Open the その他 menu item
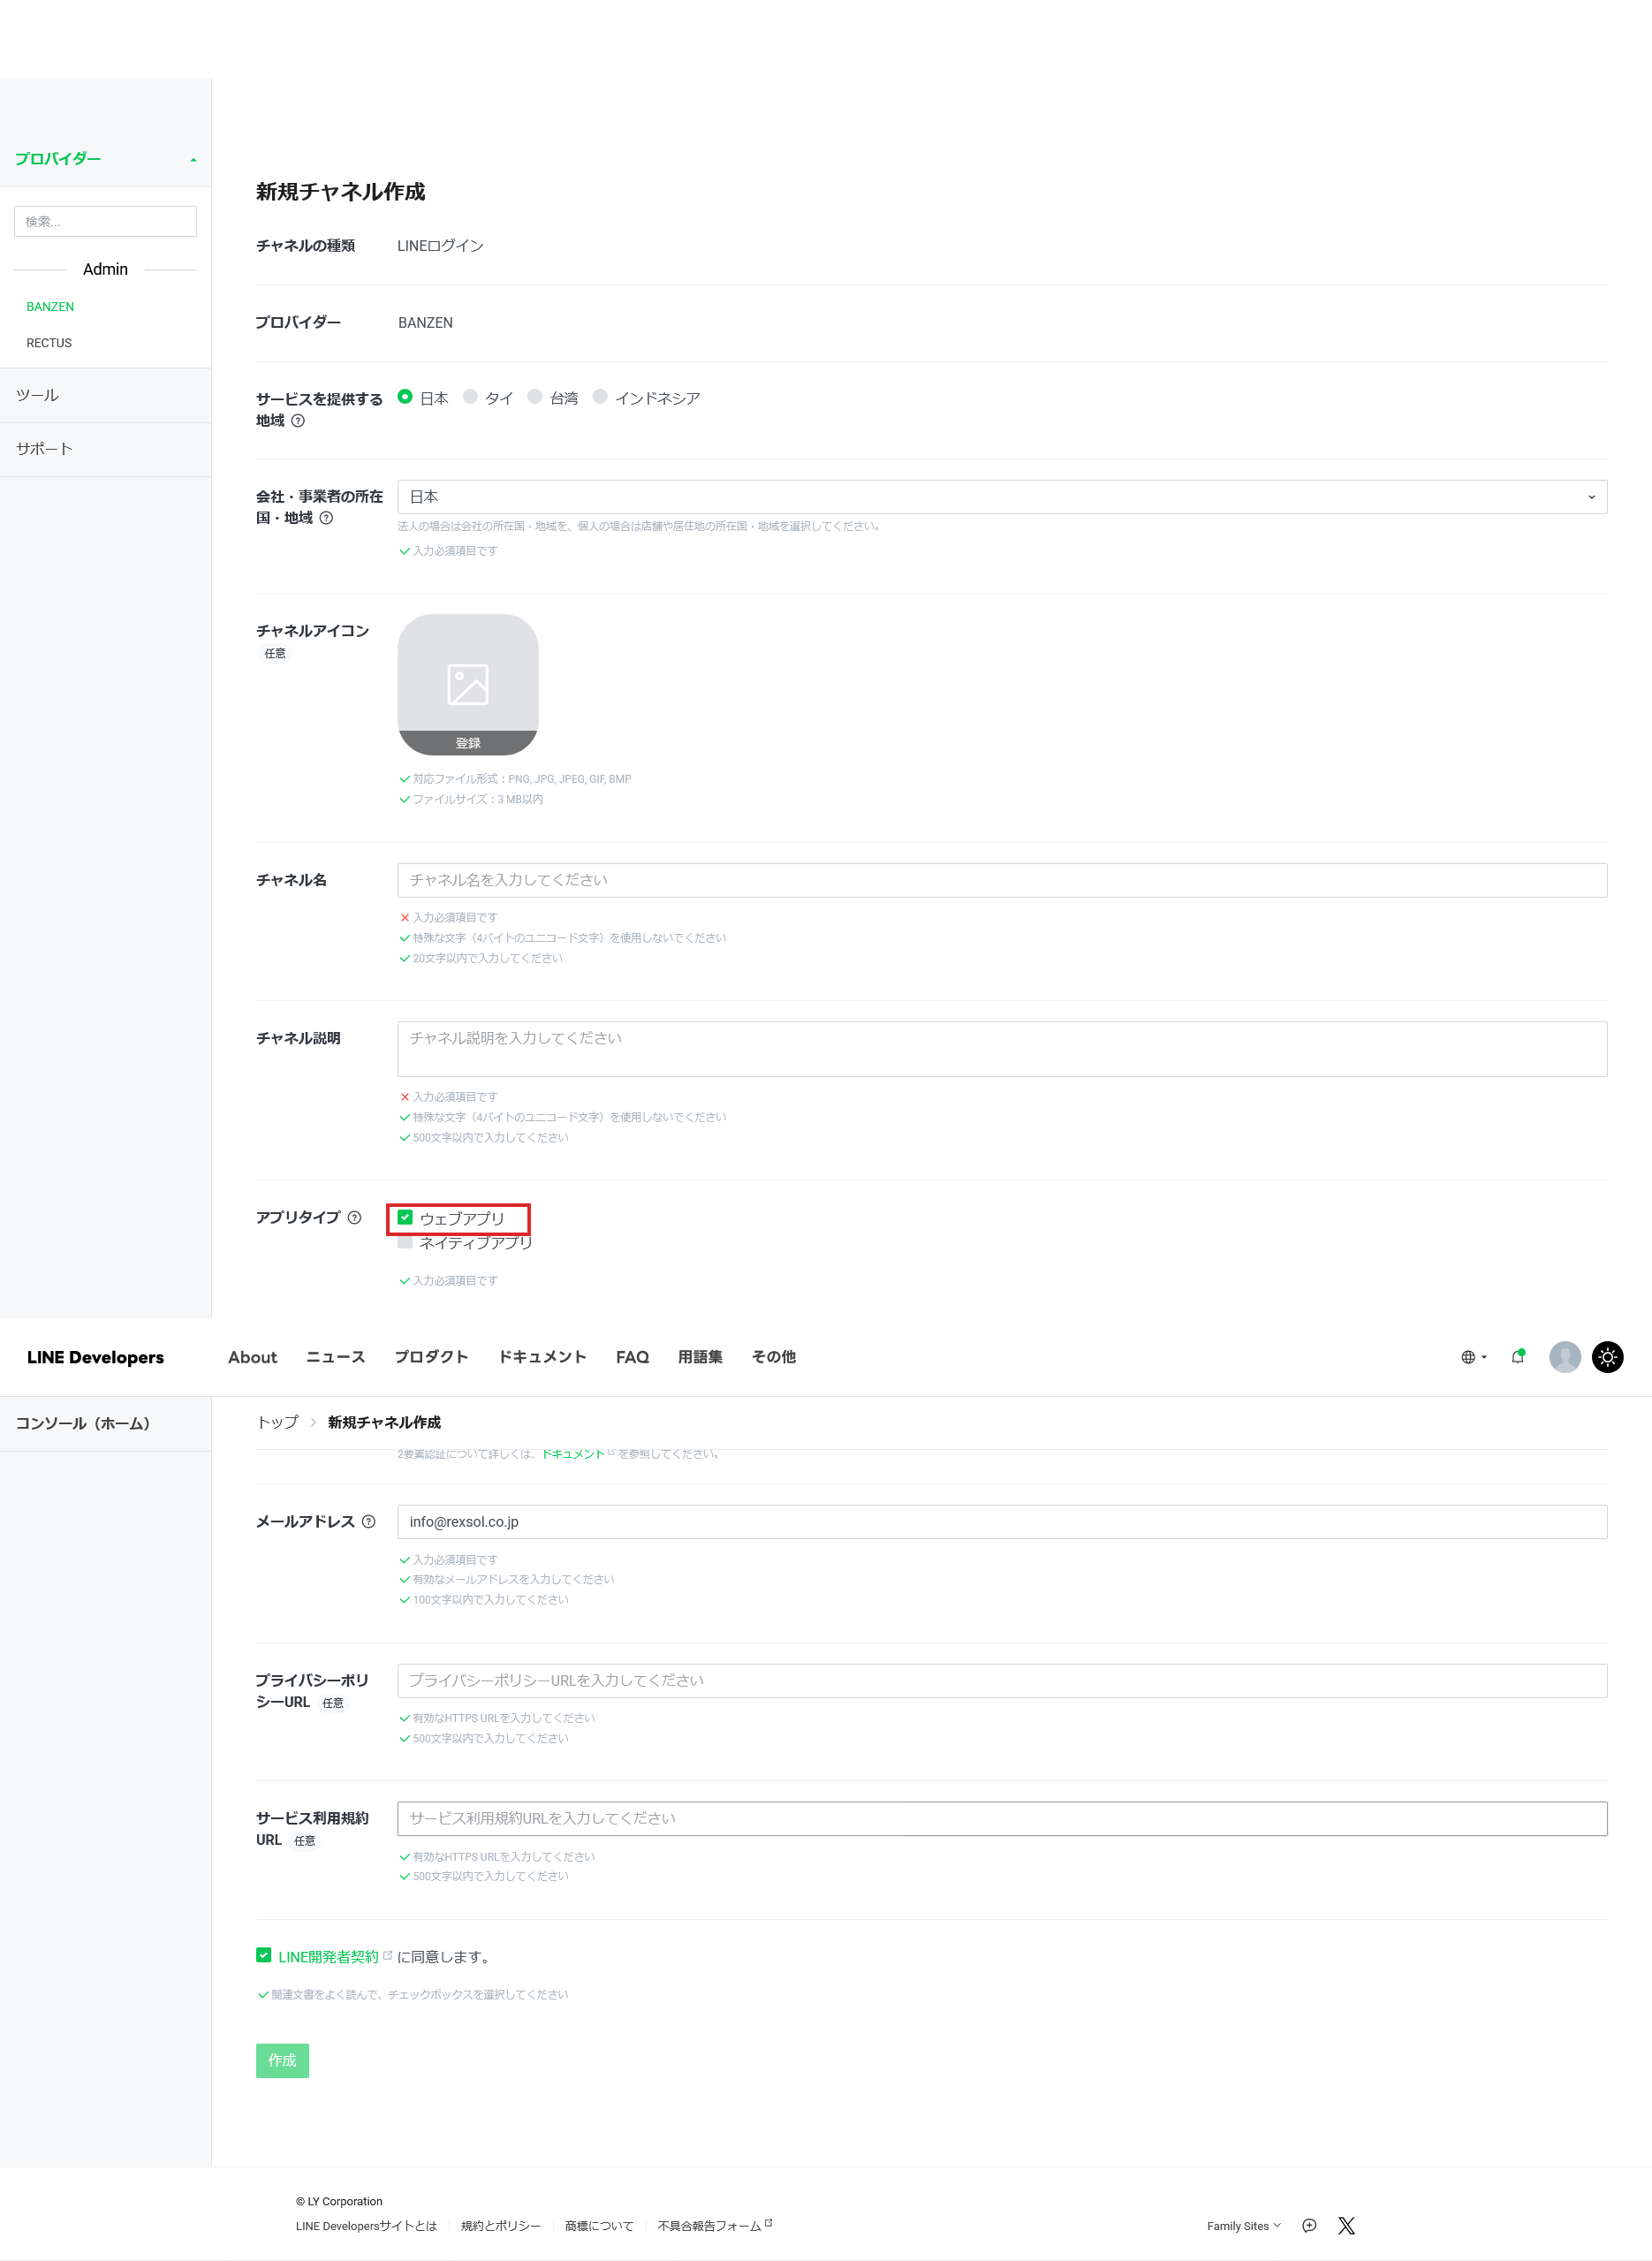1652x2261 pixels. point(774,1357)
